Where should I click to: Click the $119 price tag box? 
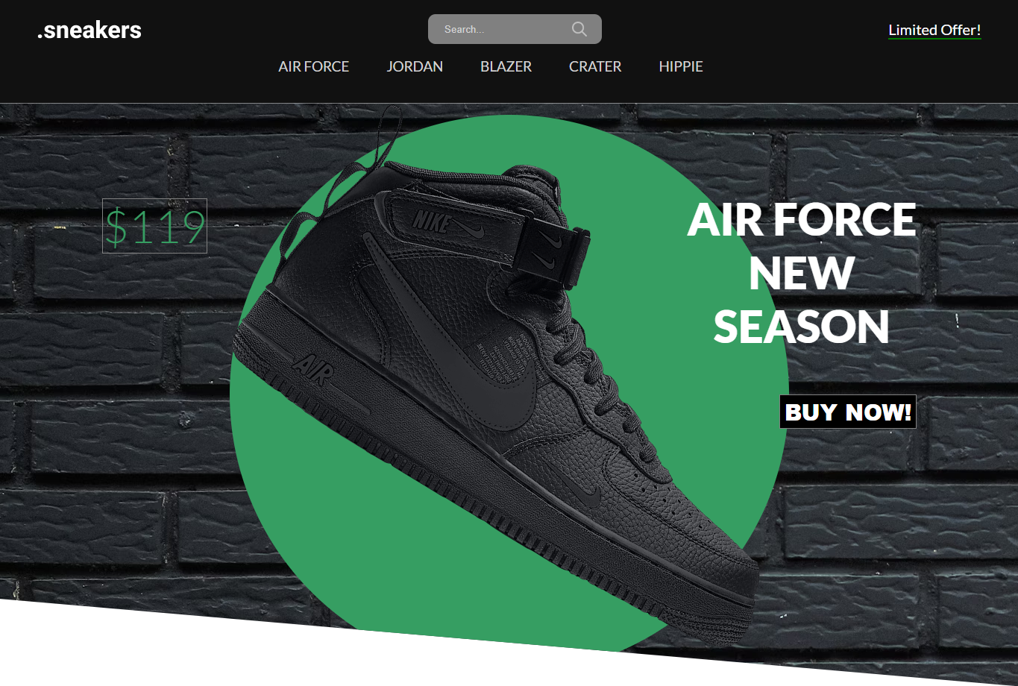coord(154,226)
